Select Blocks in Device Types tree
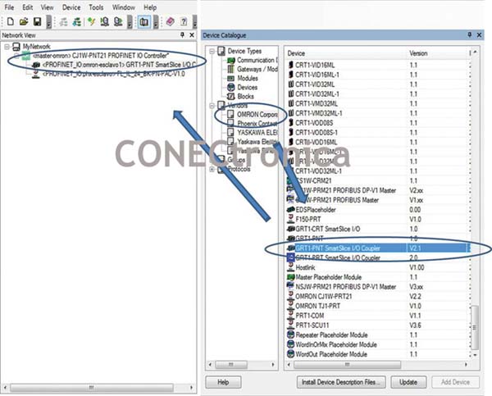492x396 pixels. coord(247,95)
